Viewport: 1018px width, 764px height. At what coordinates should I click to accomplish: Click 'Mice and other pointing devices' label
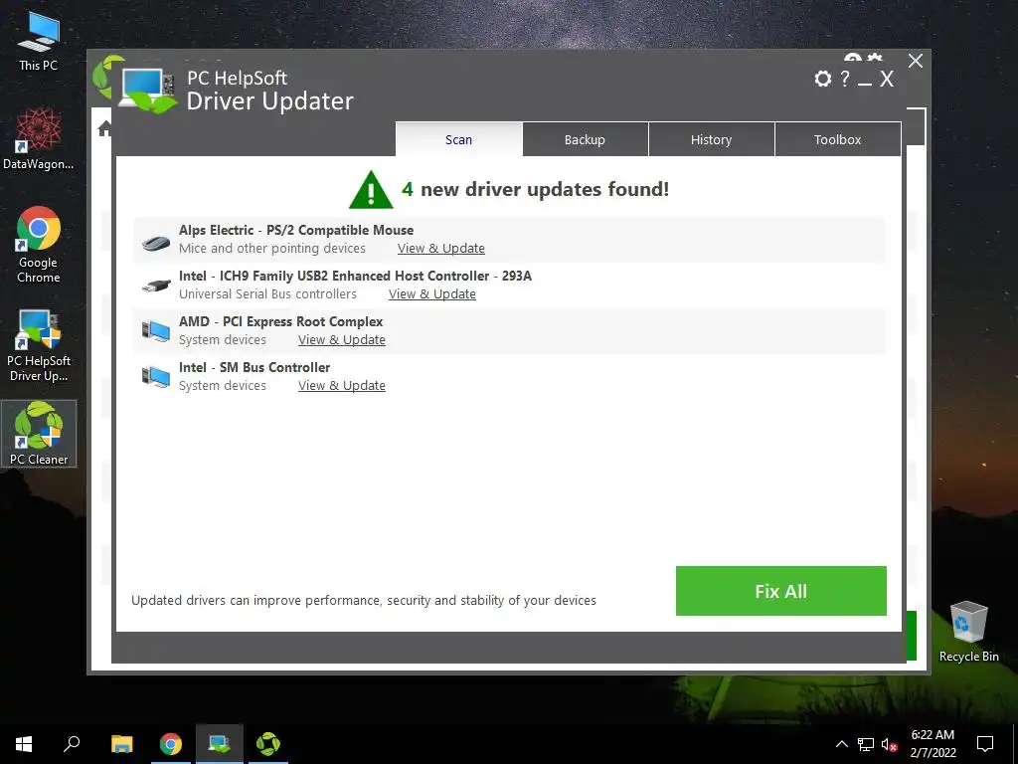coord(272,248)
